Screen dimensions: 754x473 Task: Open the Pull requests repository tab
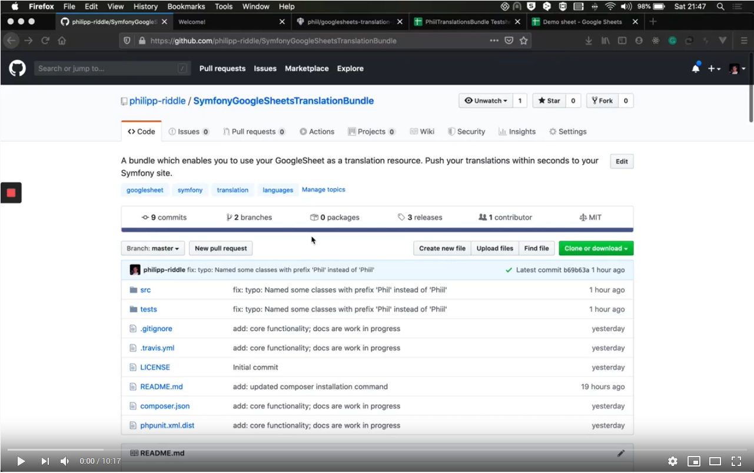point(254,132)
